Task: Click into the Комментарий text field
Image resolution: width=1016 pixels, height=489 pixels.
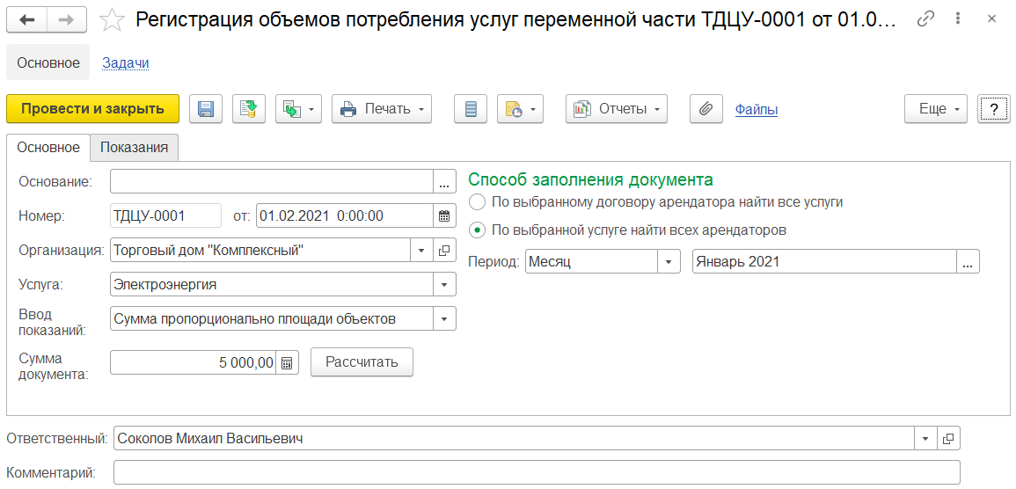Action: pyautogui.click(x=537, y=473)
